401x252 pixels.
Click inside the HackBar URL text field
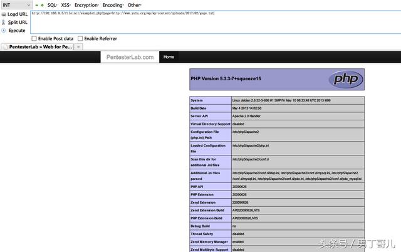(216, 22)
